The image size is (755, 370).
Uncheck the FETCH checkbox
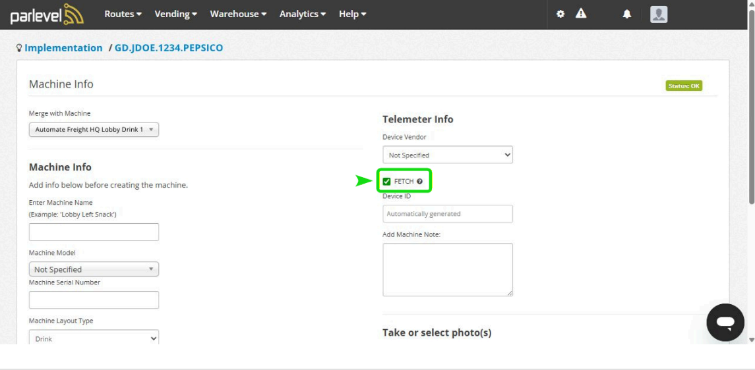coord(387,182)
